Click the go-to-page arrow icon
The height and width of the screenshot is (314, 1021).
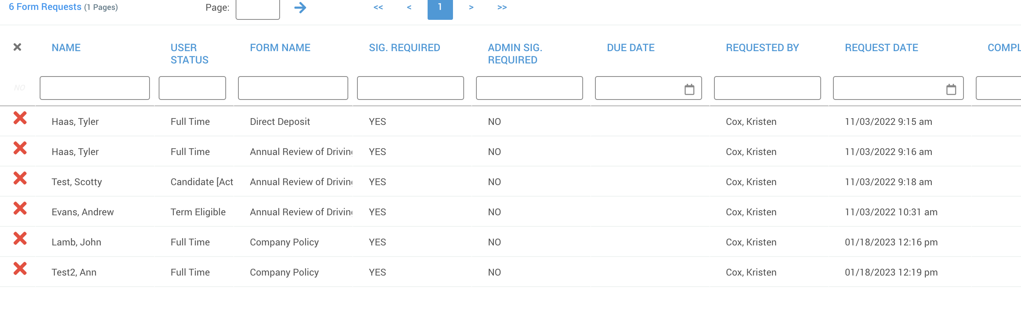pyautogui.click(x=300, y=8)
